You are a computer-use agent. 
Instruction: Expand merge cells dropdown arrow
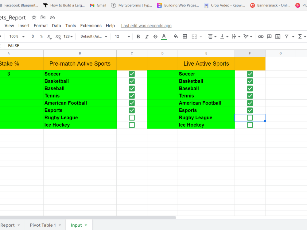[201, 36]
